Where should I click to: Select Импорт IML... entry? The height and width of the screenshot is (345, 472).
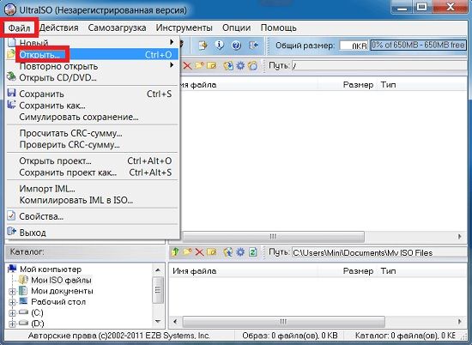coord(93,189)
